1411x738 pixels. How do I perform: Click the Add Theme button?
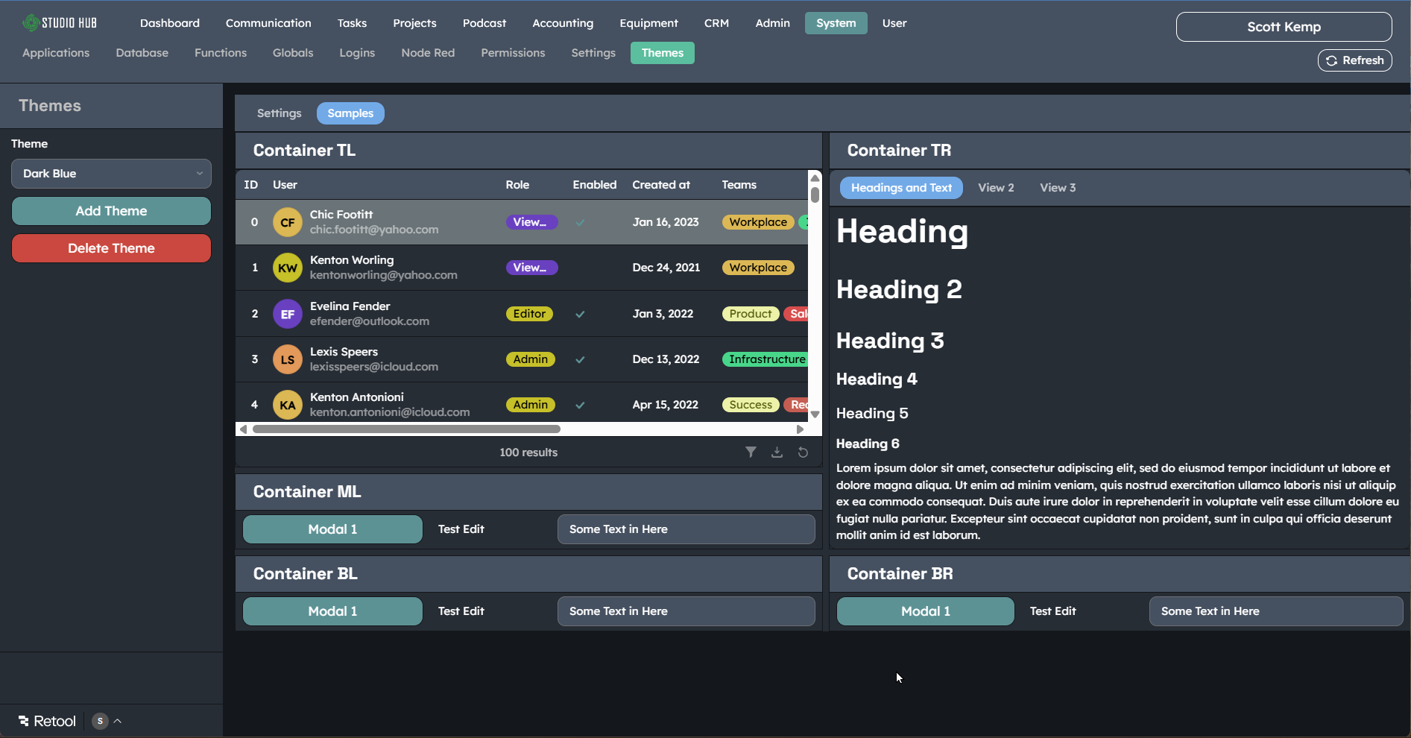[x=111, y=211]
